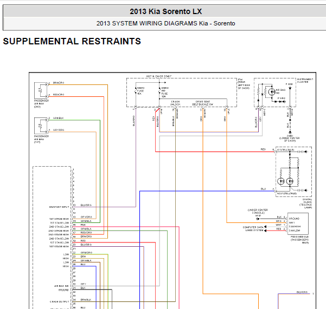Click the 'BLU' wire label at pin 25
This screenshot has width=326, height=309.
pos(83,265)
